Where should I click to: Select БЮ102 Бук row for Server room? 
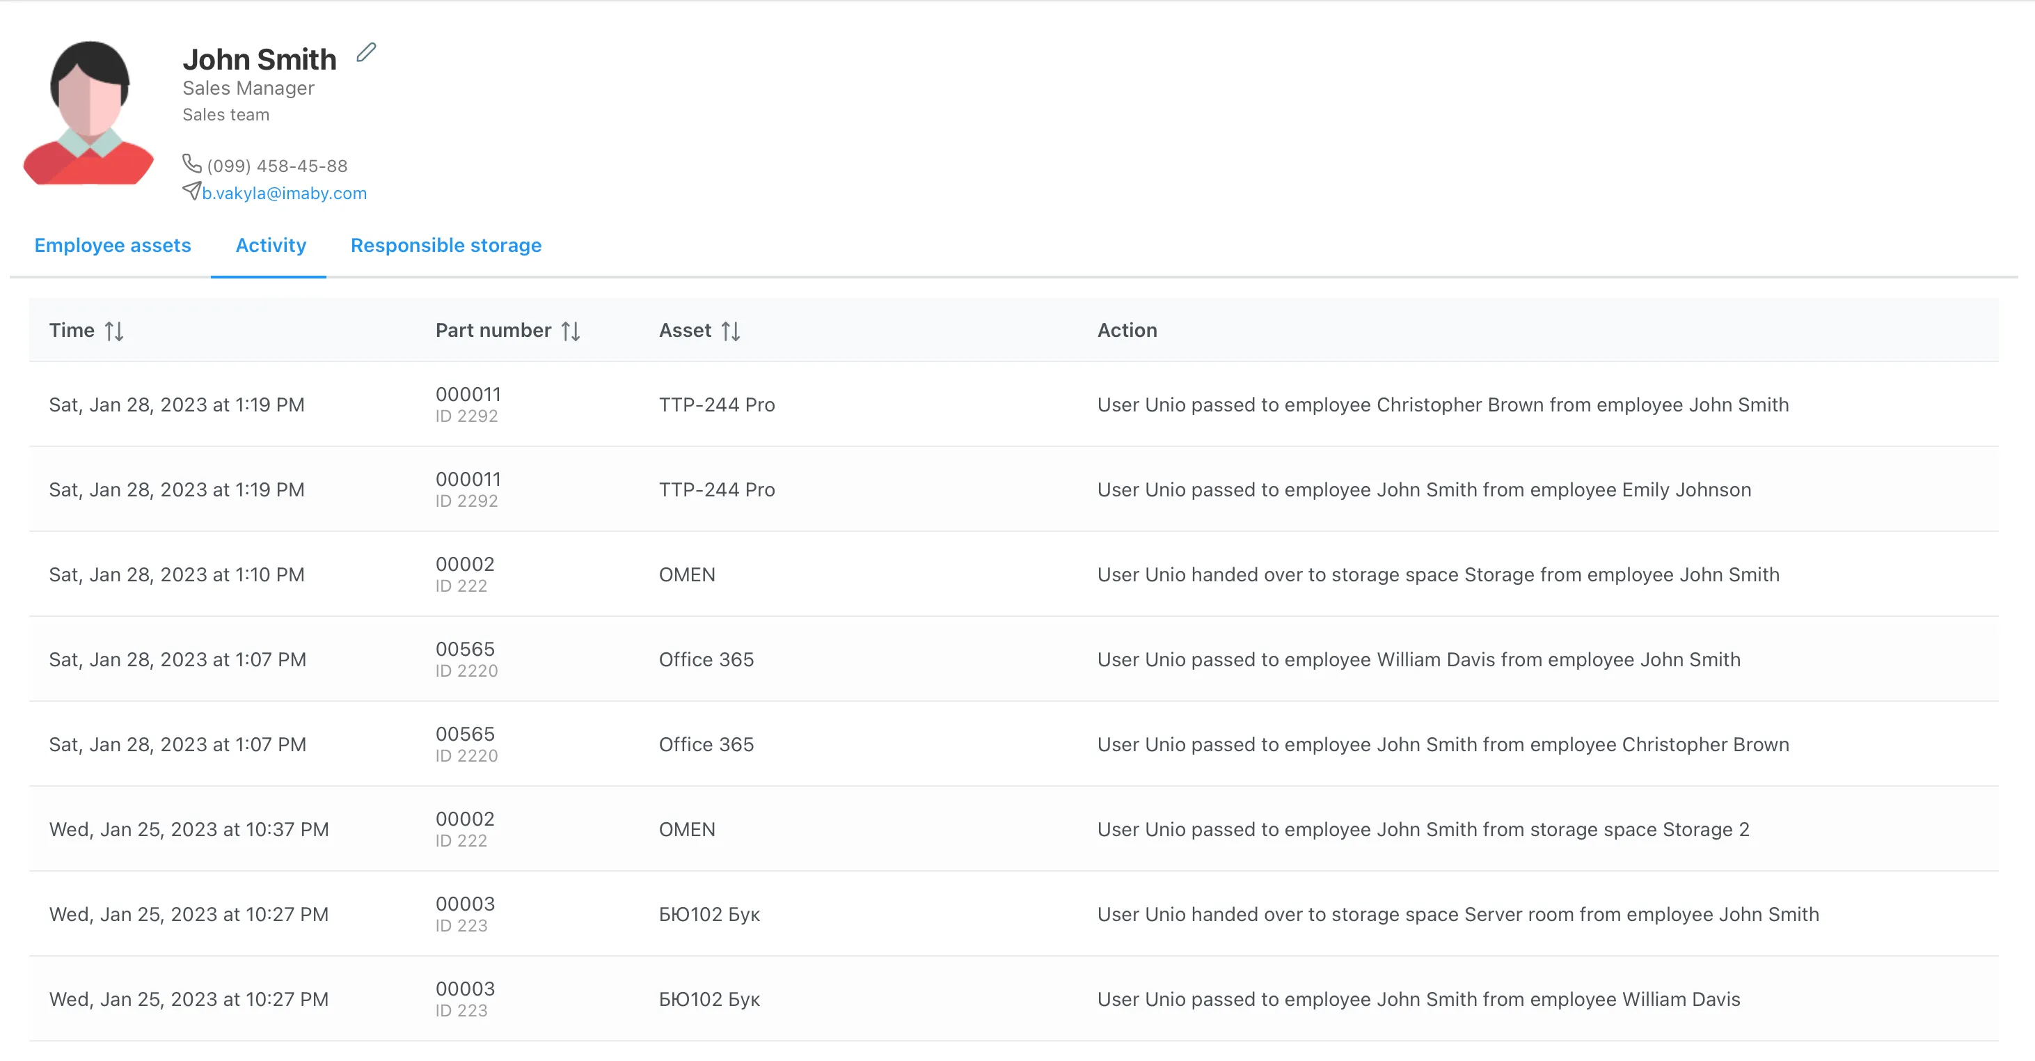point(708,914)
